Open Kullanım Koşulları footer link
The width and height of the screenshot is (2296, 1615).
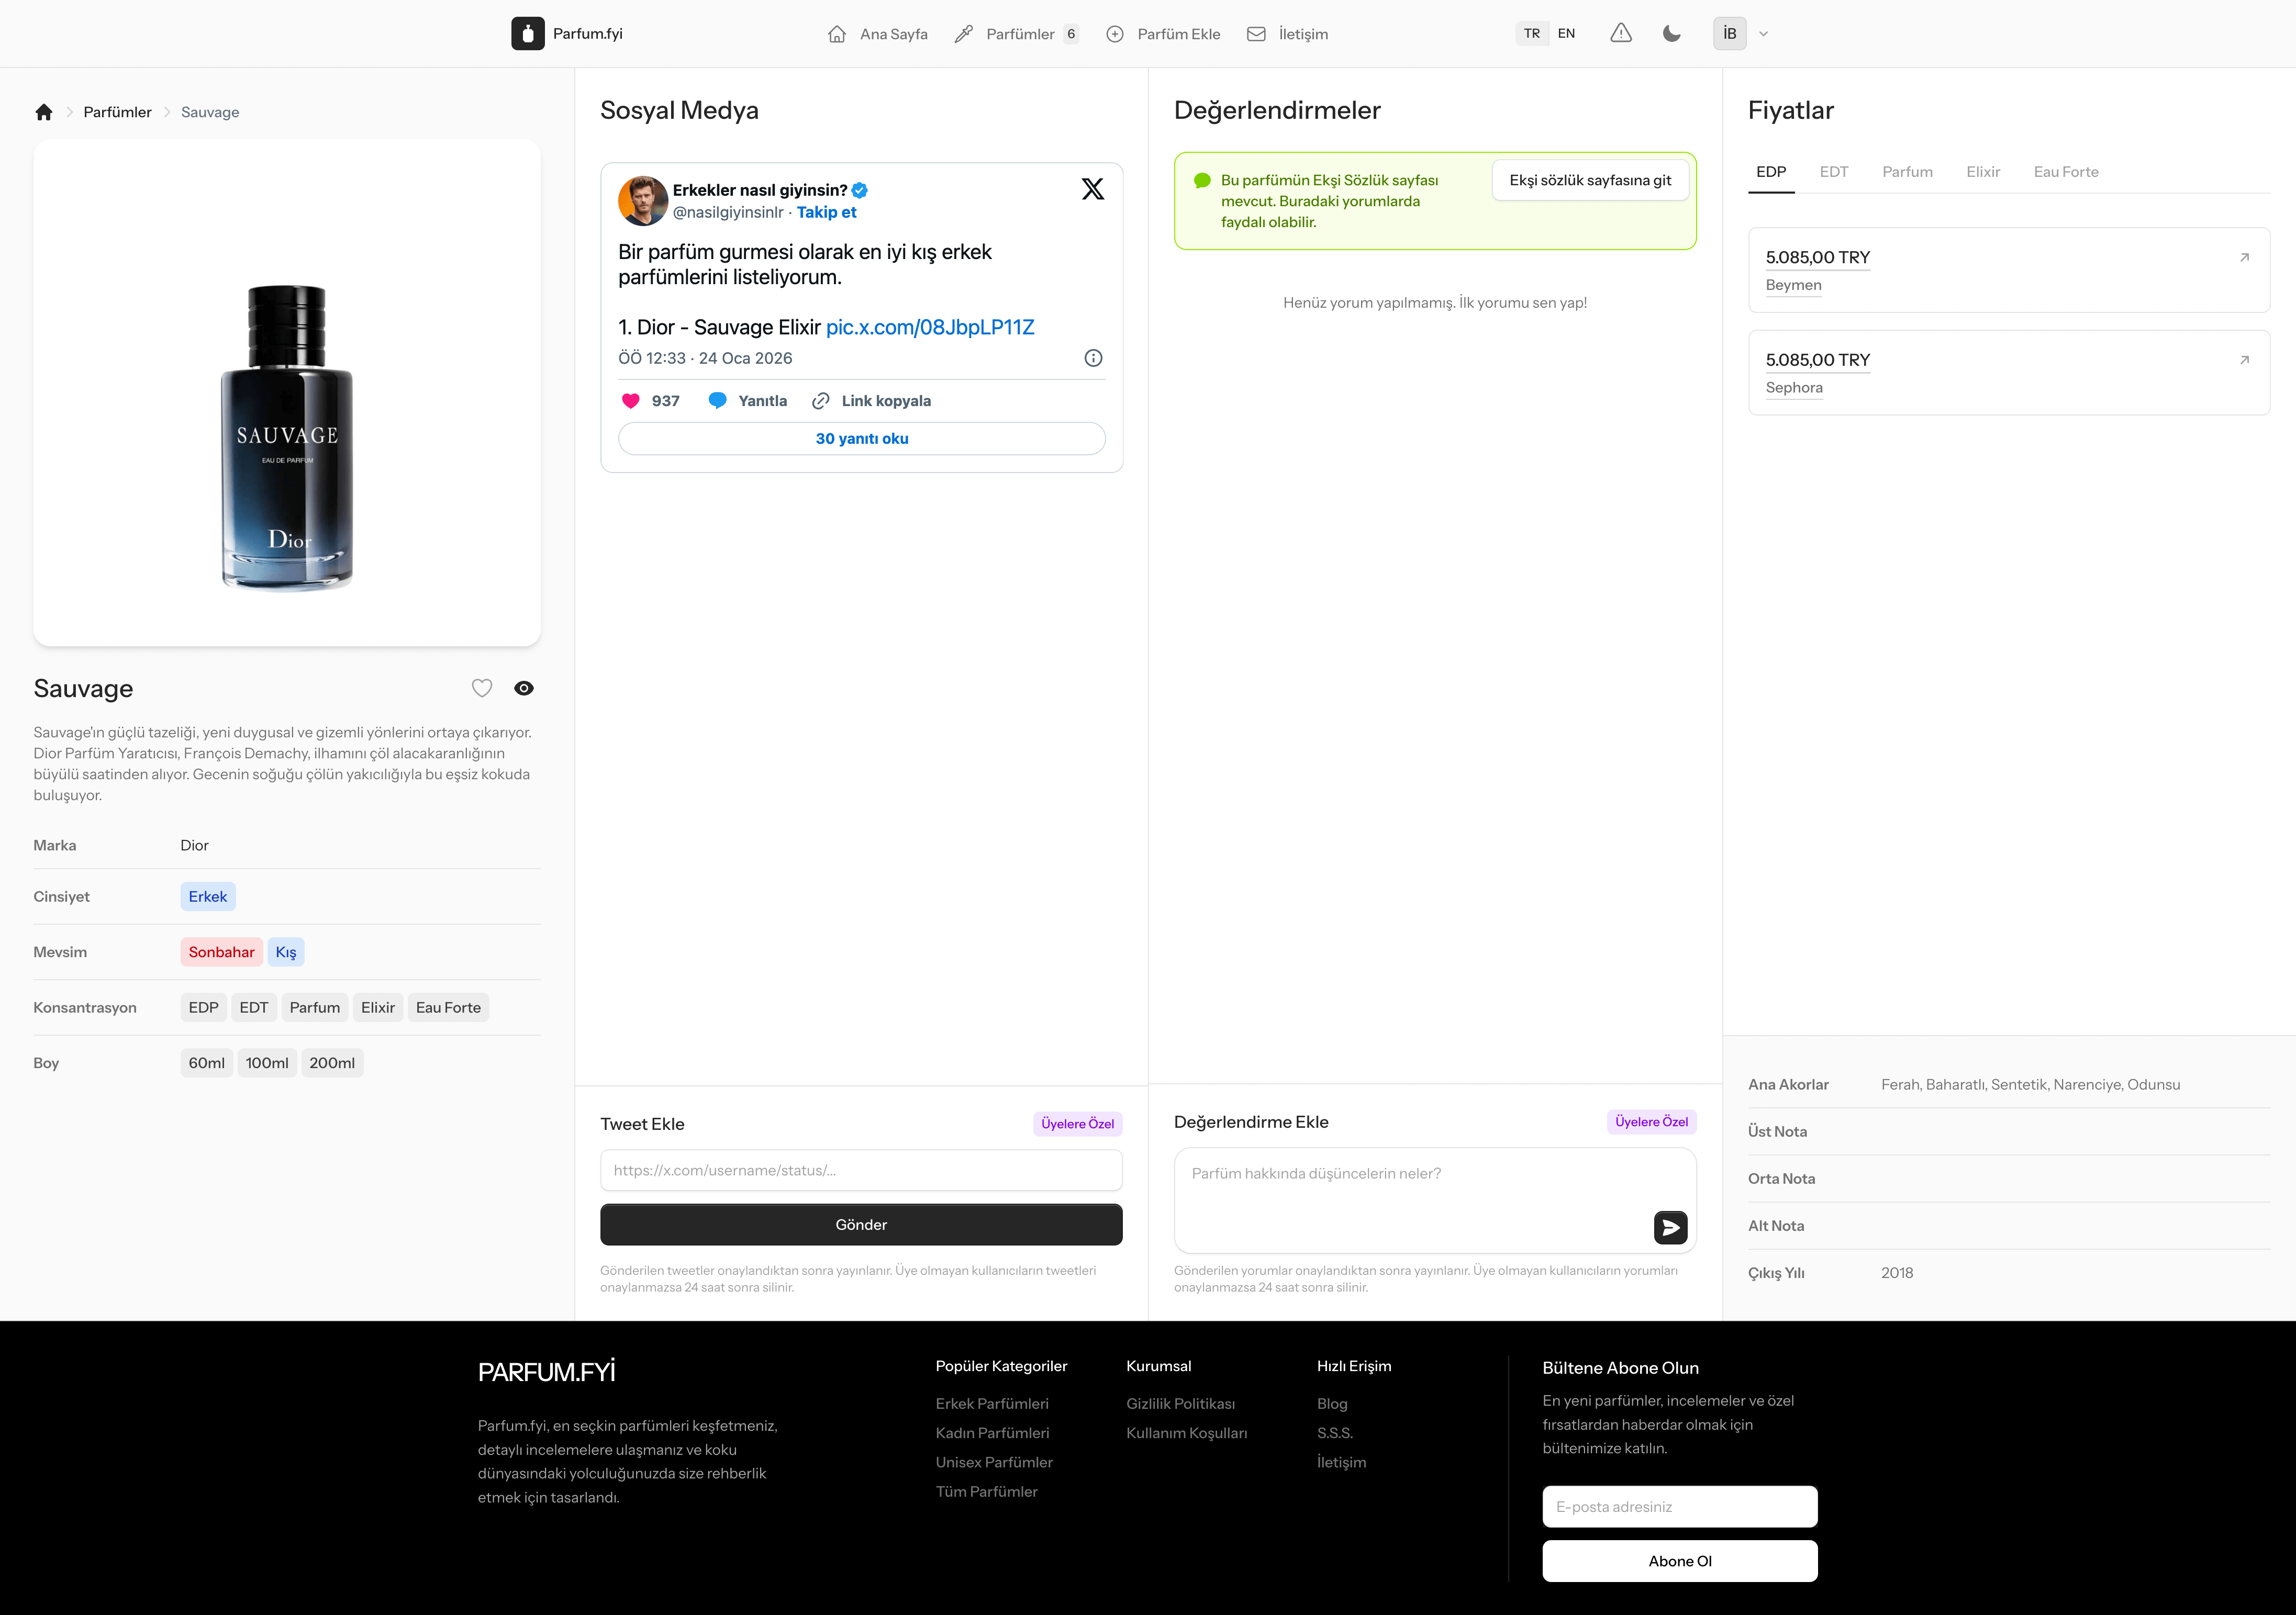tap(1187, 1433)
